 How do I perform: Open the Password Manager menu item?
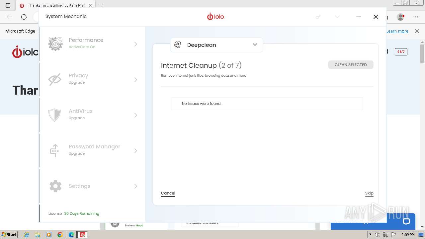point(92,150)
